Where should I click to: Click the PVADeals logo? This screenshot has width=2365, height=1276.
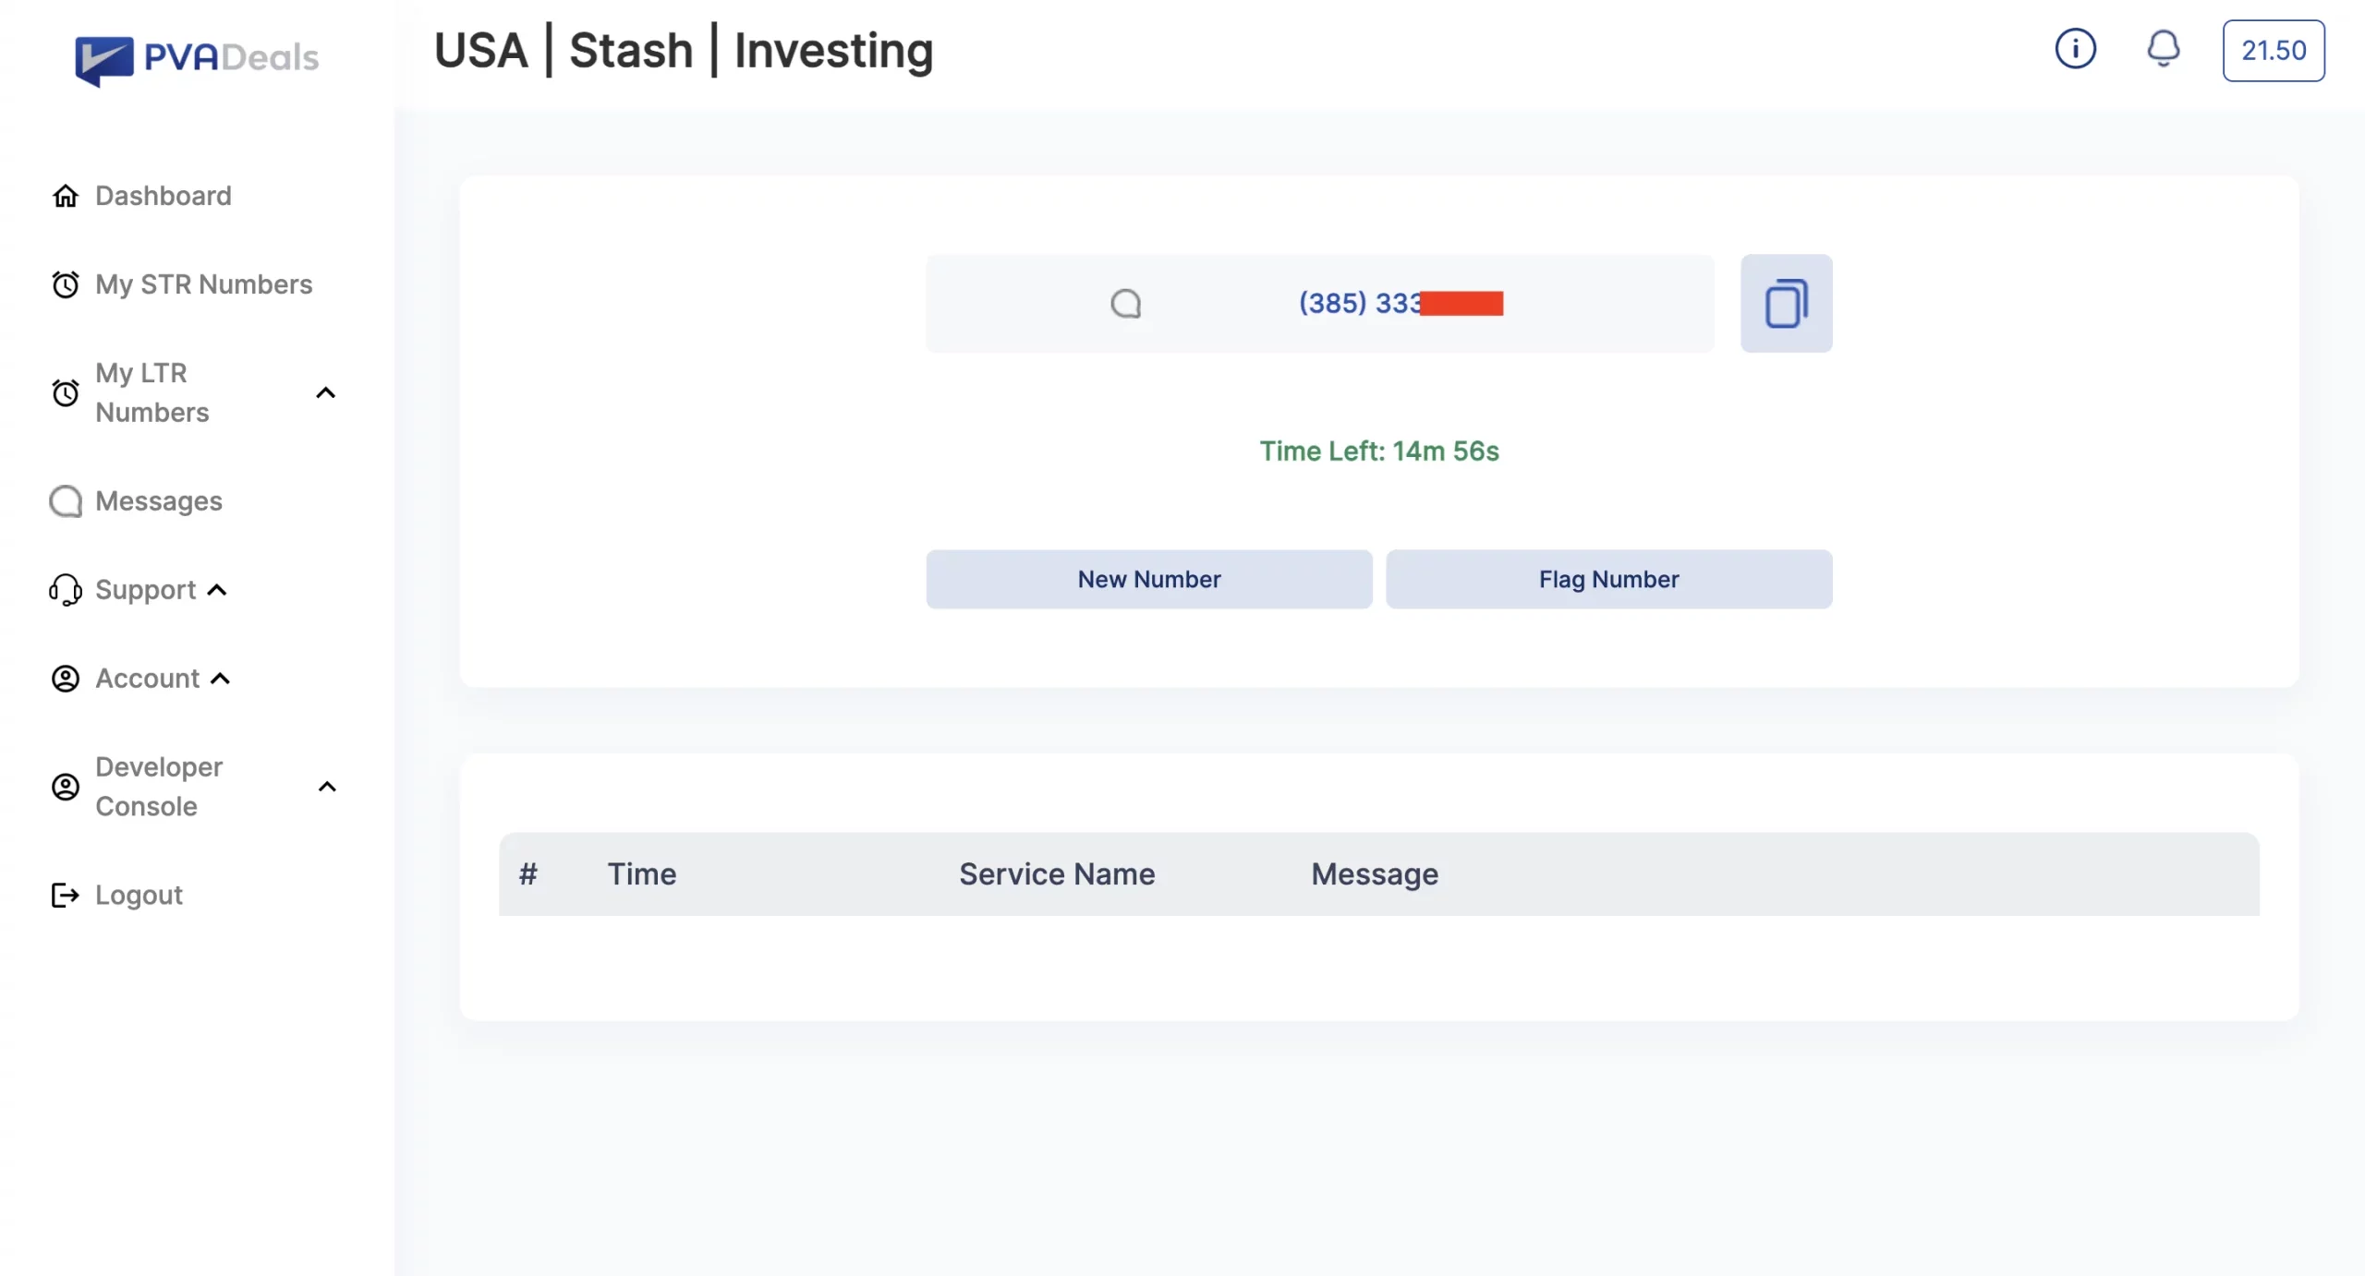[197, 59]
